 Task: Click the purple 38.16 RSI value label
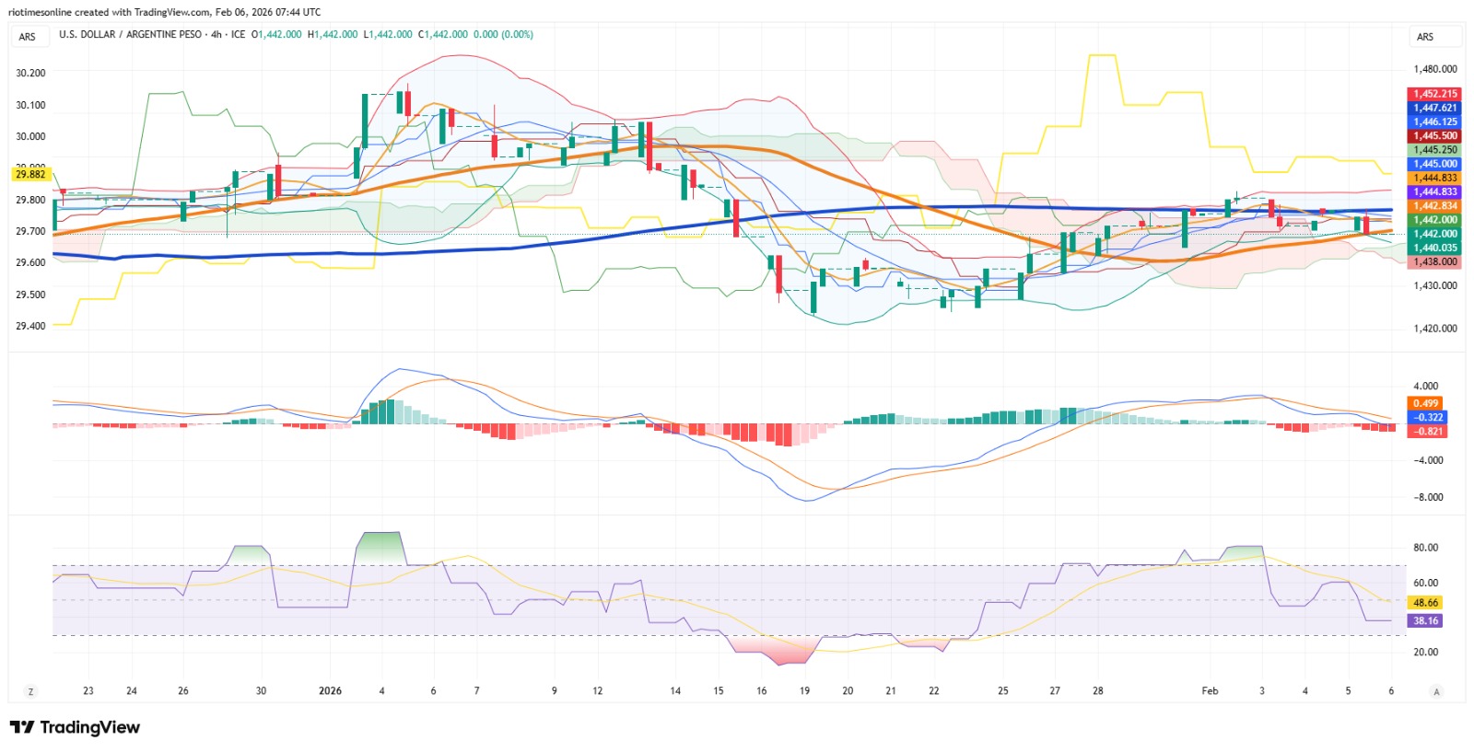(x=1426, y=620)
